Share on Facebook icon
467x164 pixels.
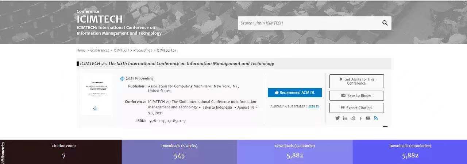point(361,118)
